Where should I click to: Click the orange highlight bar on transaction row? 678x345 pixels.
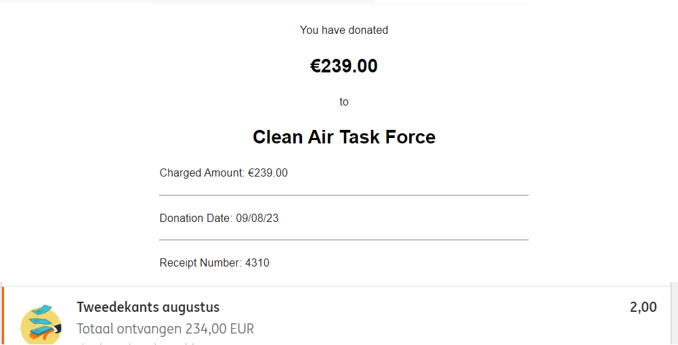(x=3, y=315)
